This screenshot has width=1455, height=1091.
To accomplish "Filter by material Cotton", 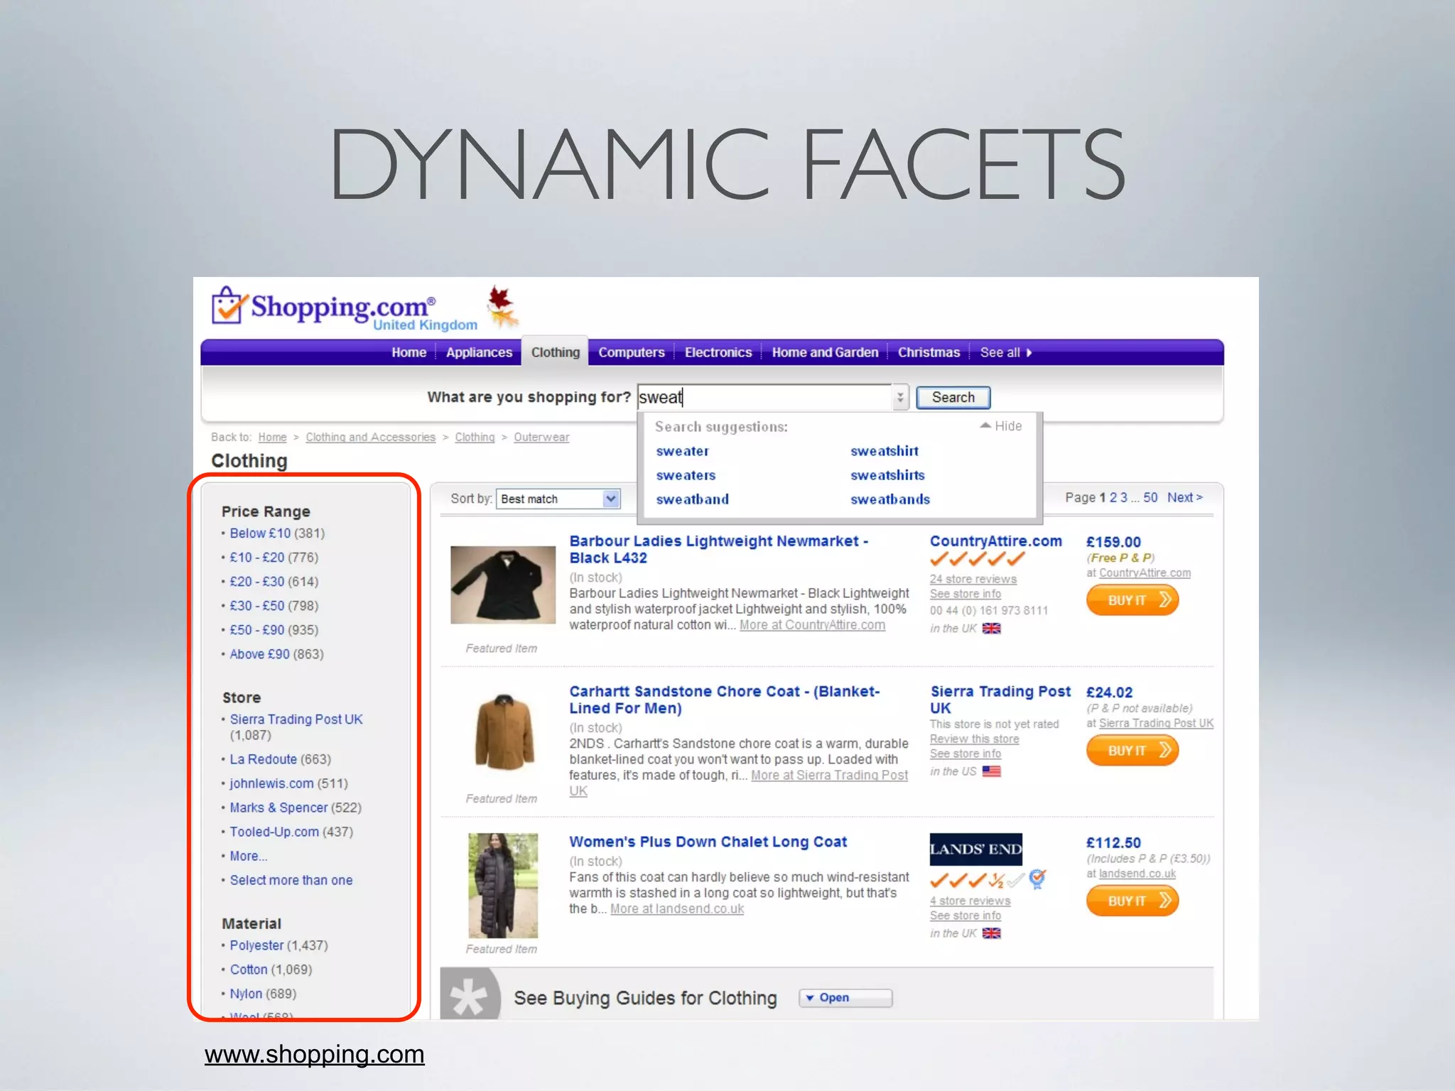I will (249, 970).
